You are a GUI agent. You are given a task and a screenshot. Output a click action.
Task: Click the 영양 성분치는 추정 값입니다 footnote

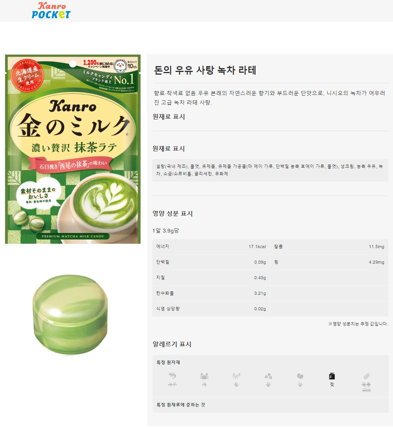[x=358, y=324]
